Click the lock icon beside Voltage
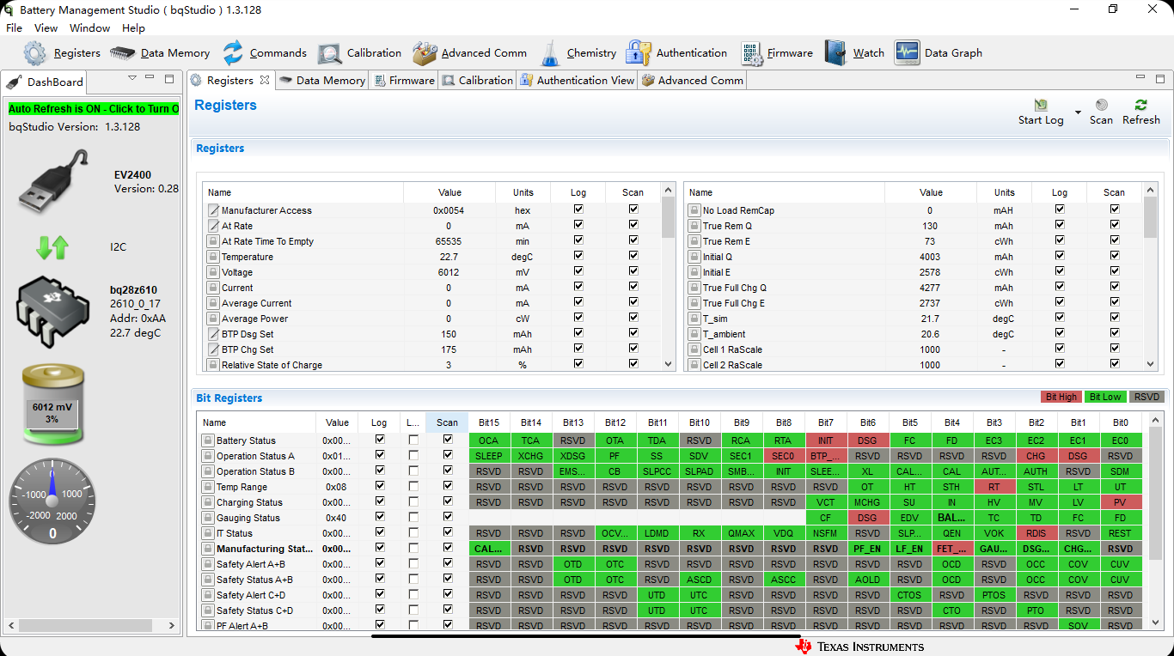Viewport: 1174px width, 656px height. (x=213, y=272)
